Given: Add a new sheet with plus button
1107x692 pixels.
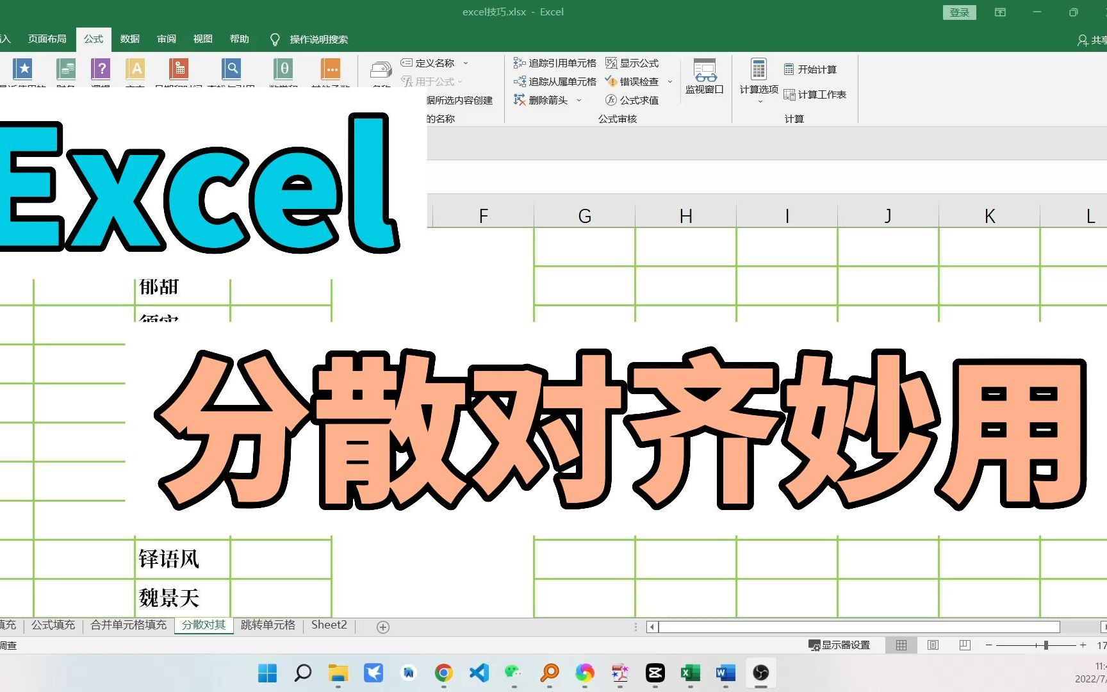Looking at the screenshot, I should (383, 627).
